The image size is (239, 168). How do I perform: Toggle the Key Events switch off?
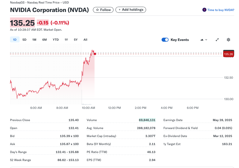165,40
